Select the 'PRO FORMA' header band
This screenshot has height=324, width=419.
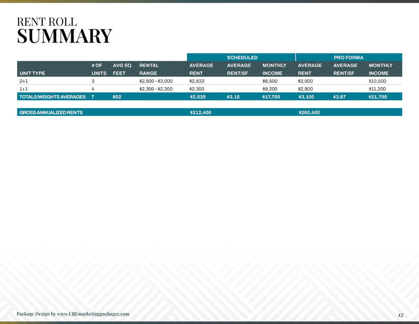coord(349,57)
